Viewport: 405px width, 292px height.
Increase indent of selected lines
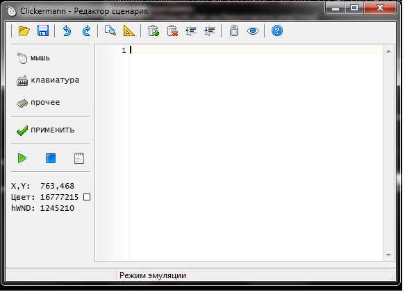click(210, 31)
